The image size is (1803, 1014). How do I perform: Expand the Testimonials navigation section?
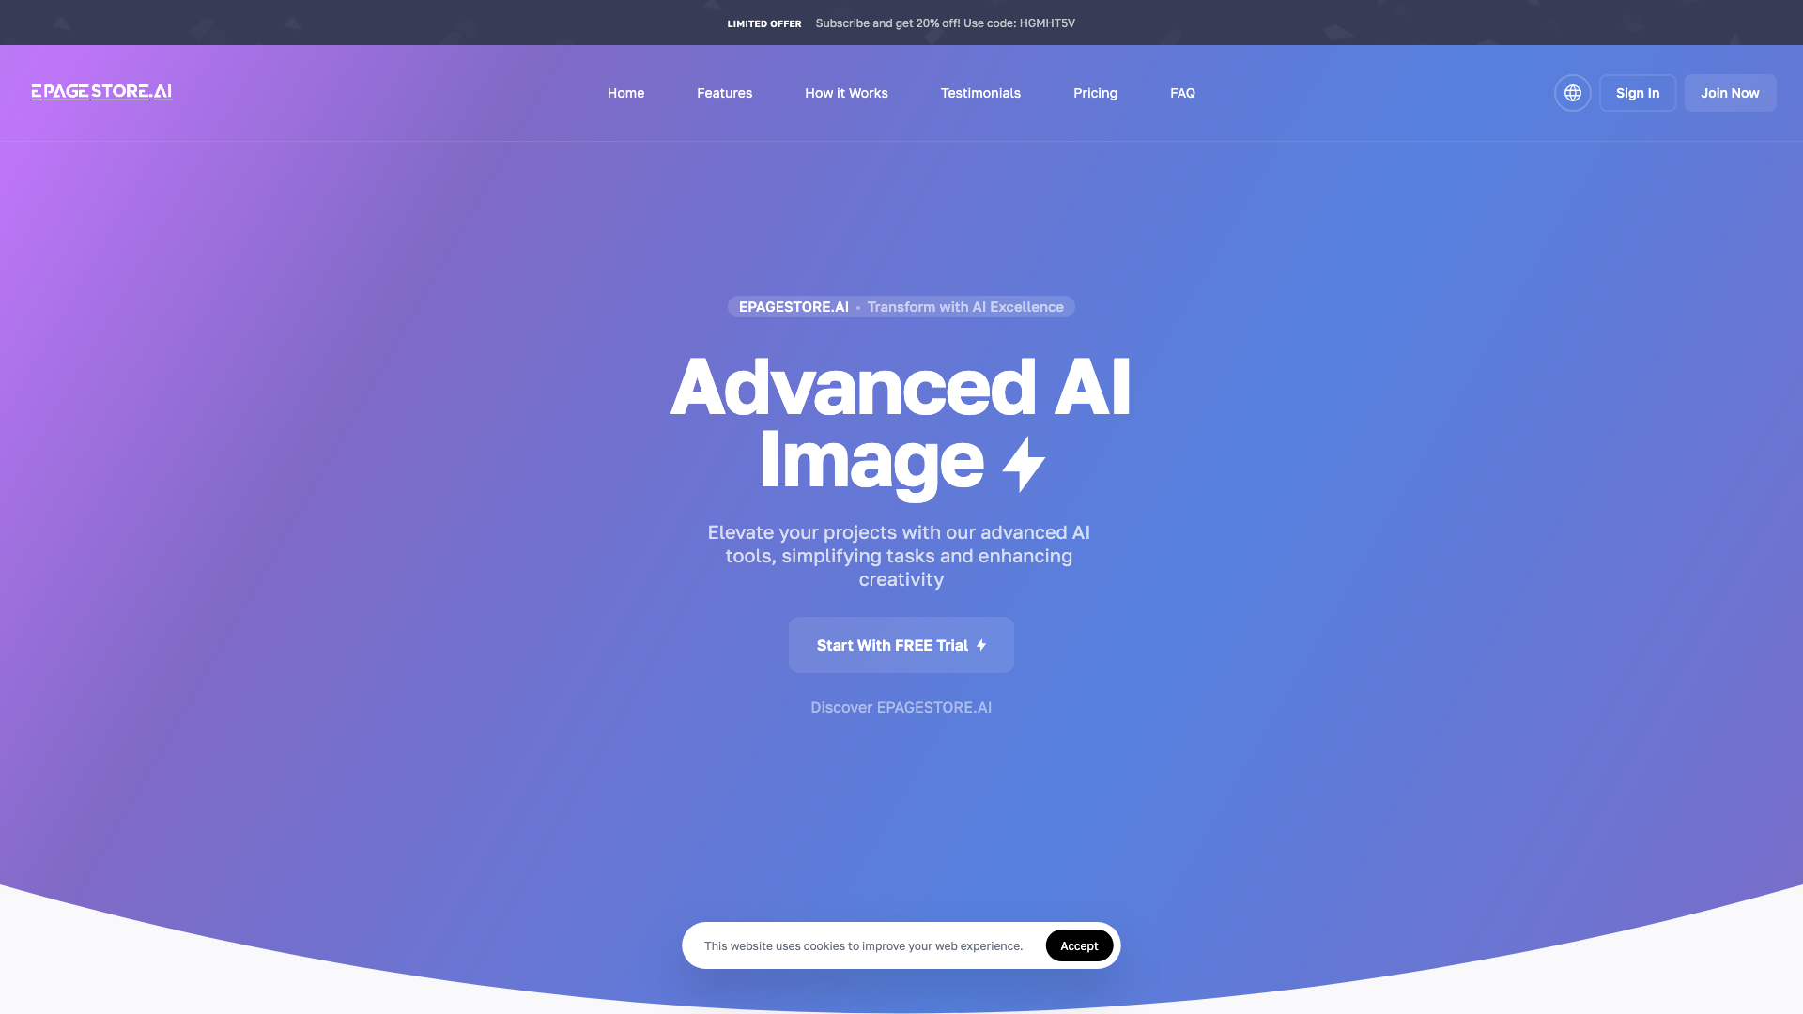(x=980, y=93)
